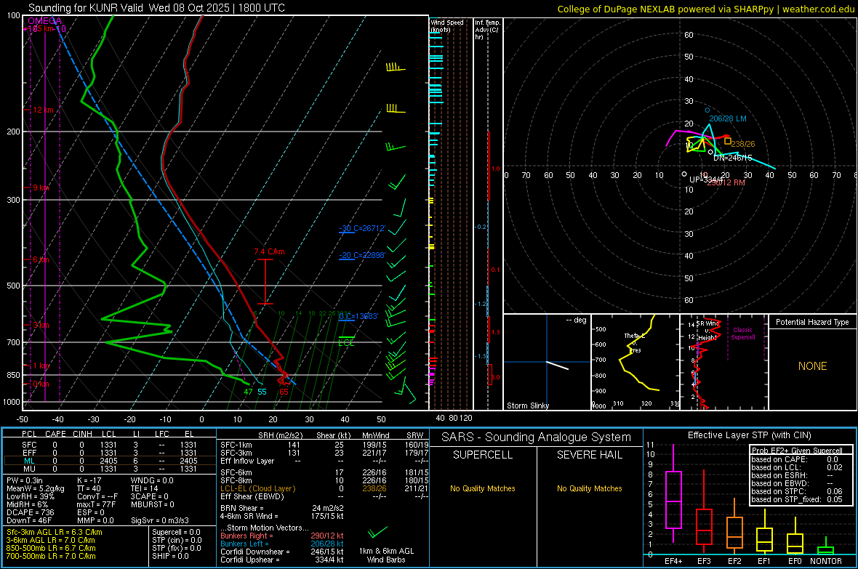This screenshot has height=569, width=858.
Task: Click the 'Potential Hazard Type' heading
Action: click(812, 322)
